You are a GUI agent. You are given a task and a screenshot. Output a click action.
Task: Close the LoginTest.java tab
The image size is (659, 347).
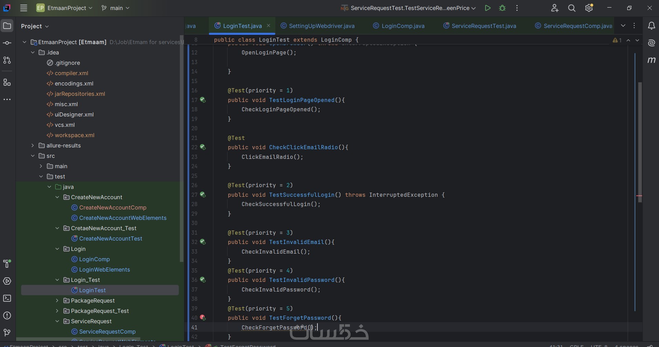pos(268,25)
